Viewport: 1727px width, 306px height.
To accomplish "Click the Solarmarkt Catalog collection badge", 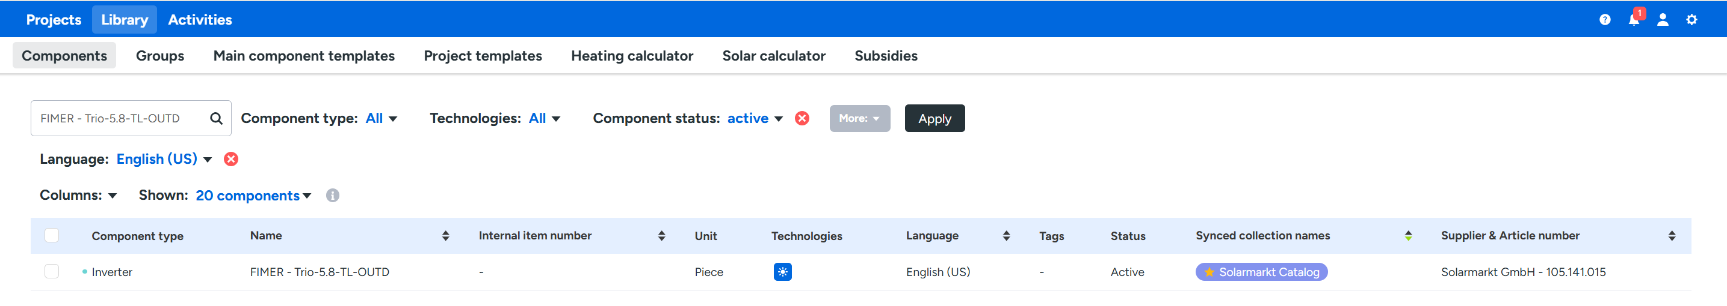I will click(x=1261, y=272).
